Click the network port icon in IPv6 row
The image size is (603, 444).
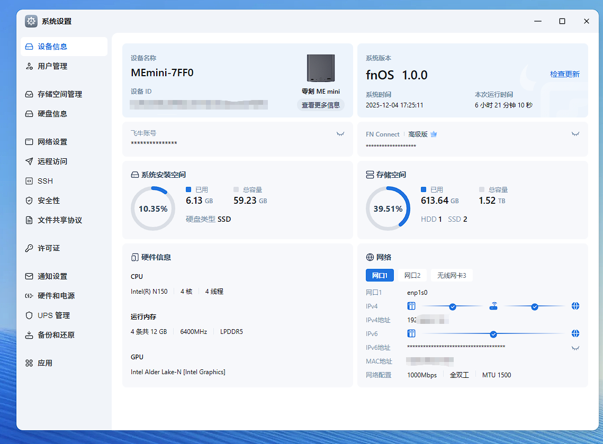[411, 334]
